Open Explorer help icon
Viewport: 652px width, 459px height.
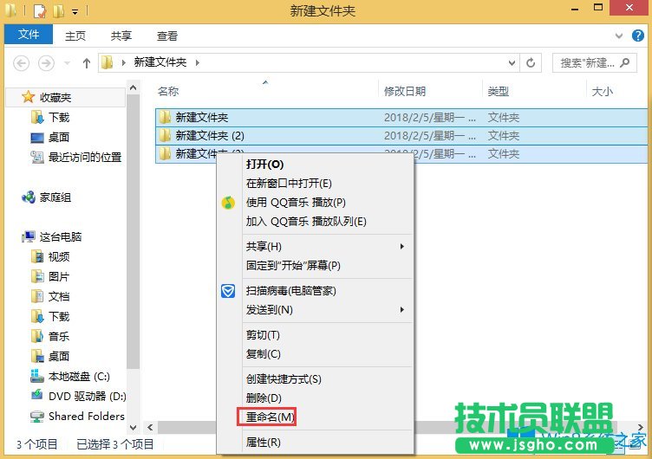tap(638, 36)
